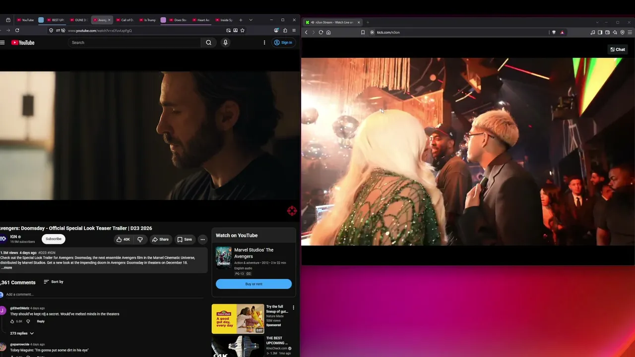Switch to the Call of D tab
The width and height of the screenshot is (635, 357).
[x=125, y=20]
